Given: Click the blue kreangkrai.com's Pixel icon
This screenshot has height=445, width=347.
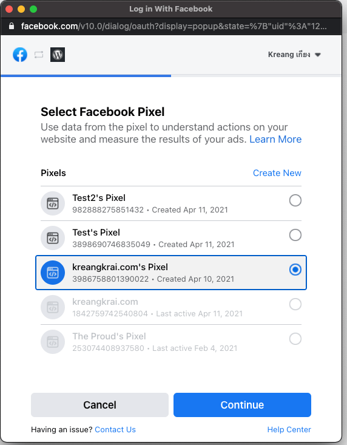Looking at the screenshot, I should (53, 273).
